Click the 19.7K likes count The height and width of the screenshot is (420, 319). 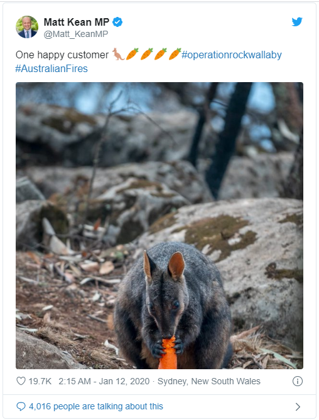coord(40,381)
